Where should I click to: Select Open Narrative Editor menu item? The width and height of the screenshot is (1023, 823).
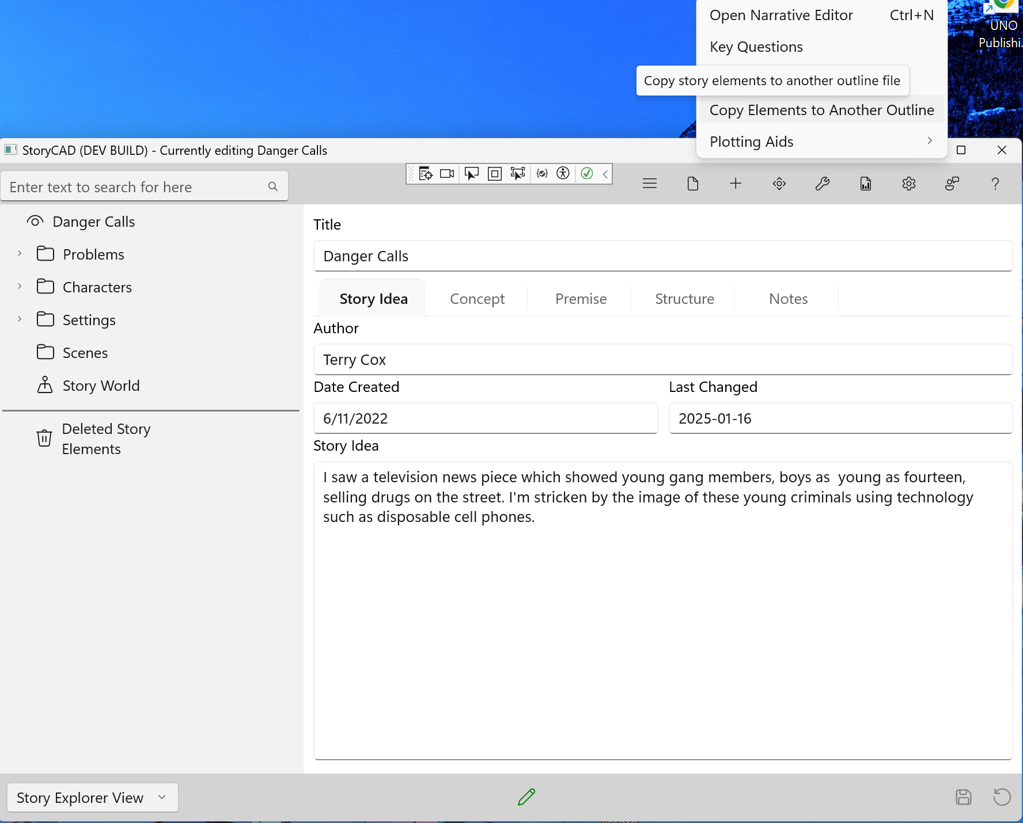(781, 15)
